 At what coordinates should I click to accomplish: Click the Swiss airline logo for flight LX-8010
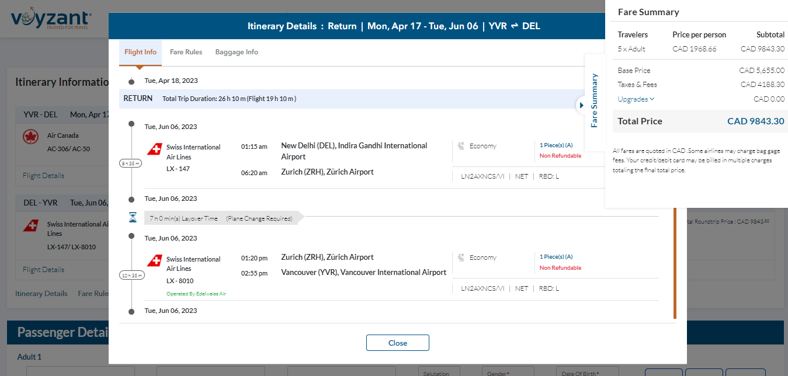tap(154, 261)
